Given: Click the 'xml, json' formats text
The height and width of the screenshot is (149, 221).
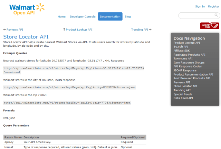Looking at the screenshot, I should click(9, 118).
